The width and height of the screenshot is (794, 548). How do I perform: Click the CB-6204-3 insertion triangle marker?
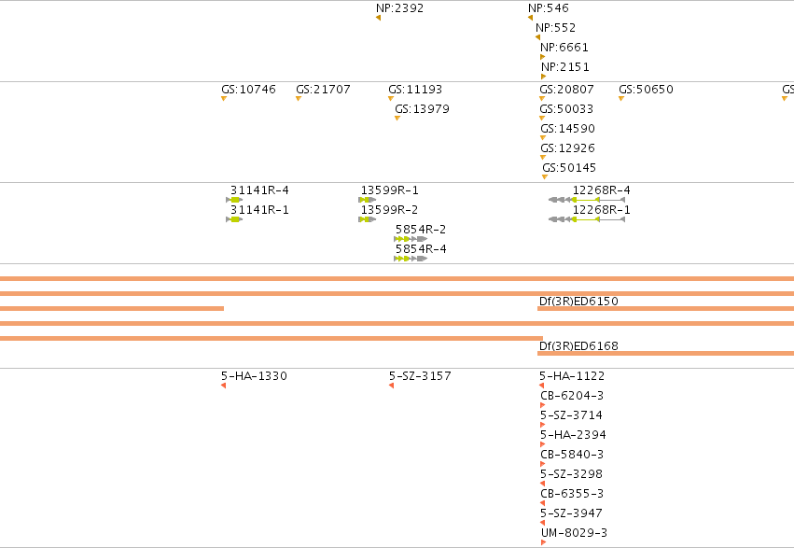tap(543, 405)
